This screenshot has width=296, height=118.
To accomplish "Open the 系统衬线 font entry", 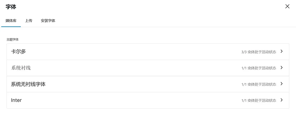I will (x=21, y=68).
